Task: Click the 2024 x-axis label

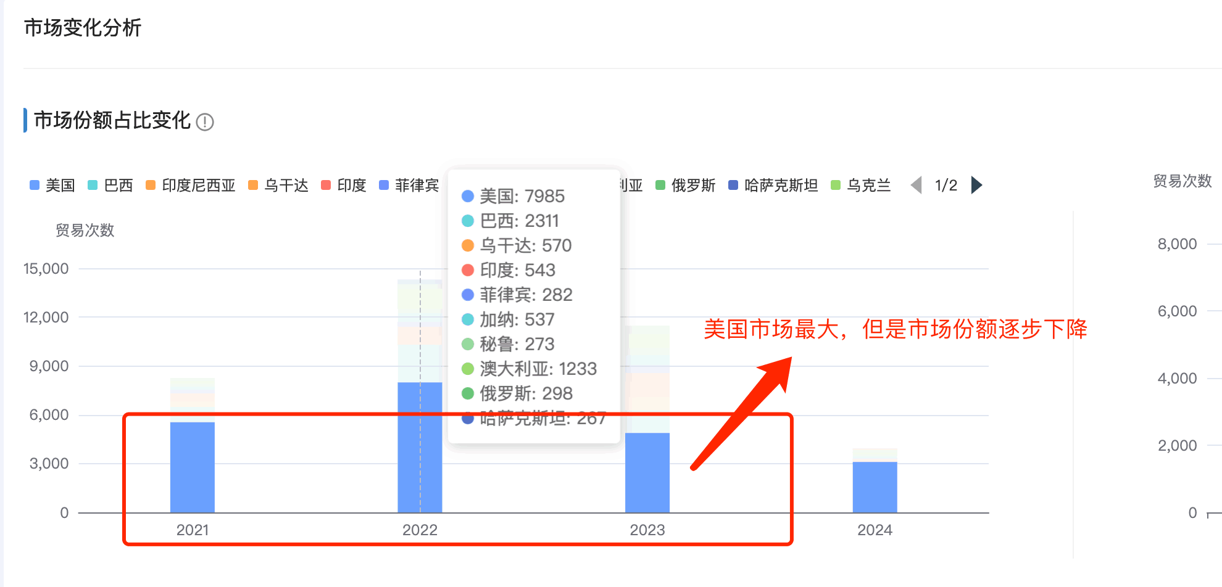Action: click(875, 530)
